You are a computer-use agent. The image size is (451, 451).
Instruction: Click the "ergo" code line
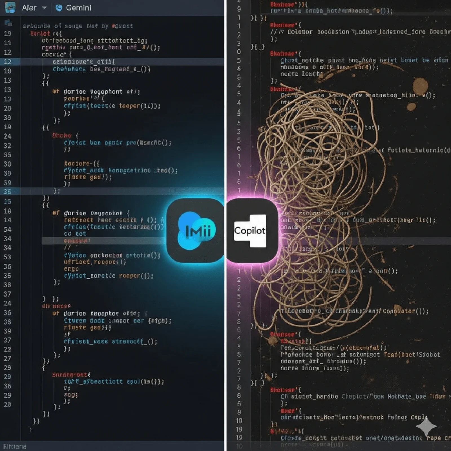click(71, 269)
